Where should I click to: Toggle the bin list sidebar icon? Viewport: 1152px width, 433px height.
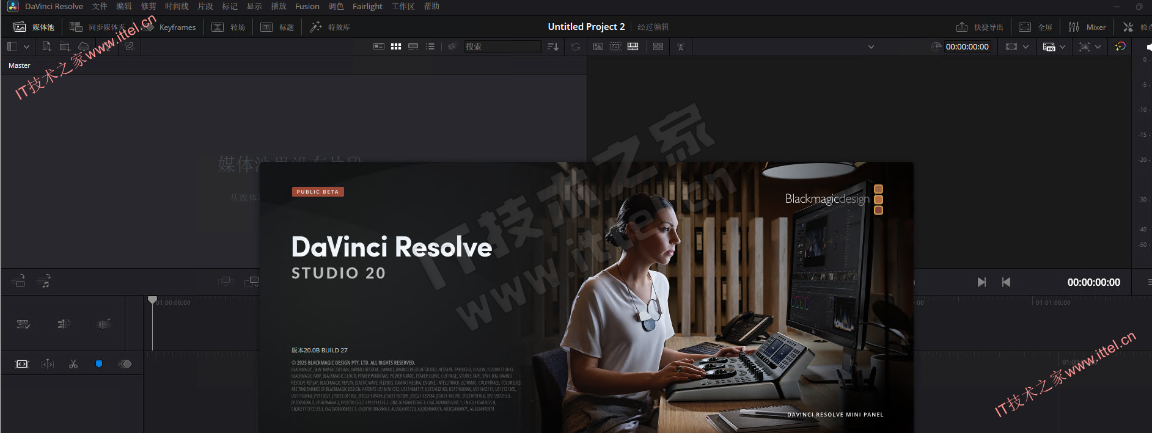click(x=12, y=46)
